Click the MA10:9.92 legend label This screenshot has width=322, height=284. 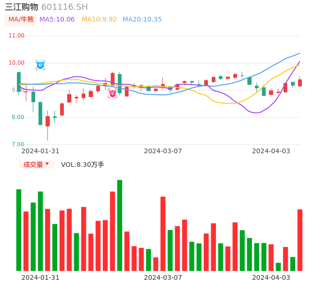click(x=99, y=20)
